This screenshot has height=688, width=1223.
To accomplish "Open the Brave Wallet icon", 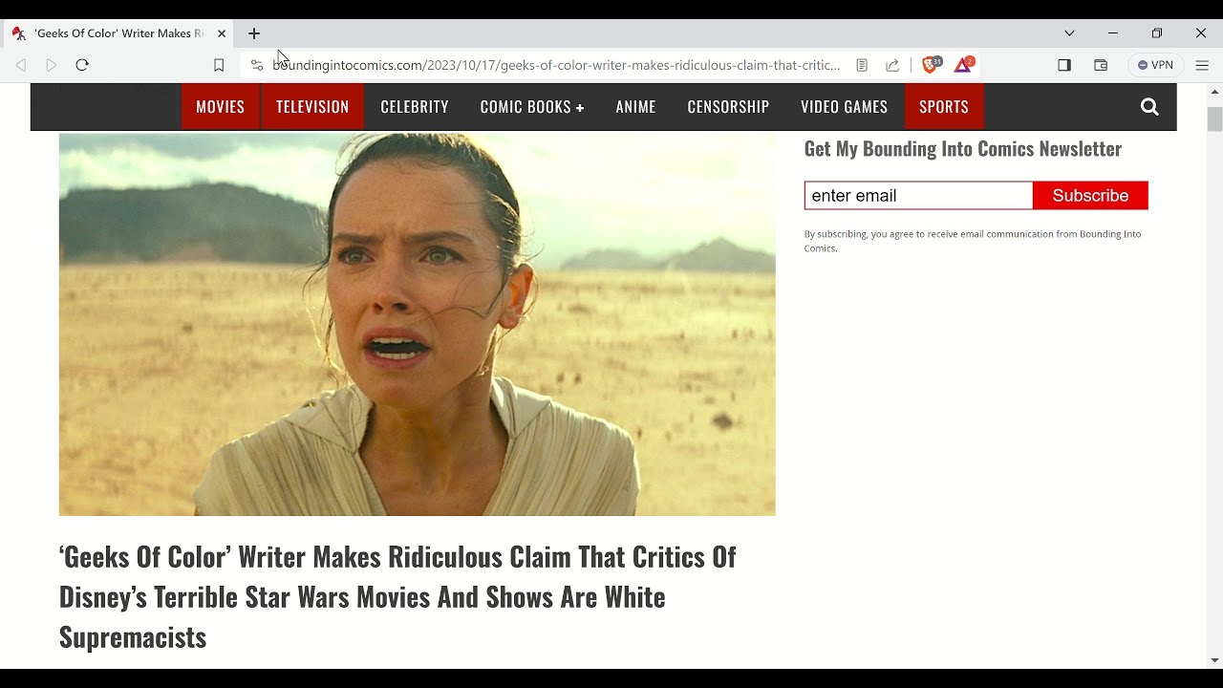I will point(1101,65).
